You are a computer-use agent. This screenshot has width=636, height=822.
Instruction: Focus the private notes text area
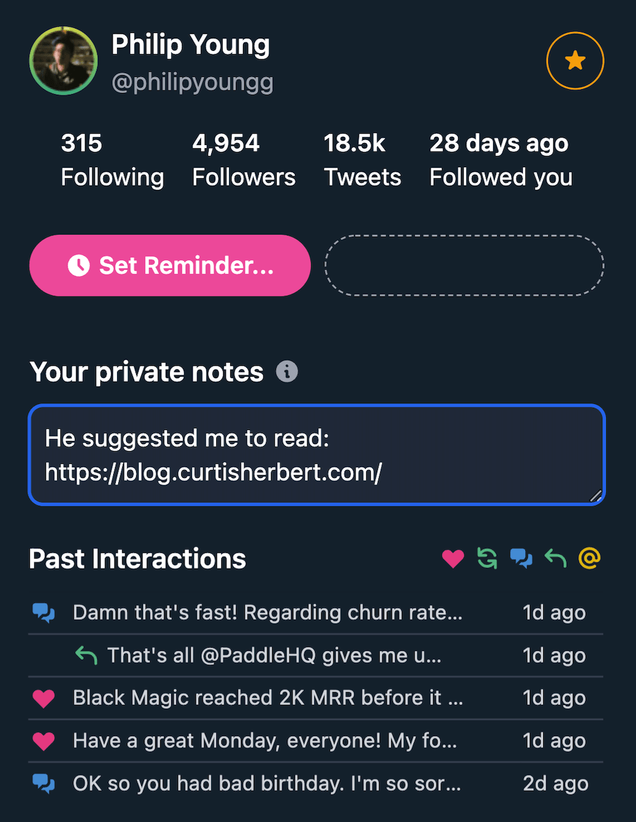[317, 455]
